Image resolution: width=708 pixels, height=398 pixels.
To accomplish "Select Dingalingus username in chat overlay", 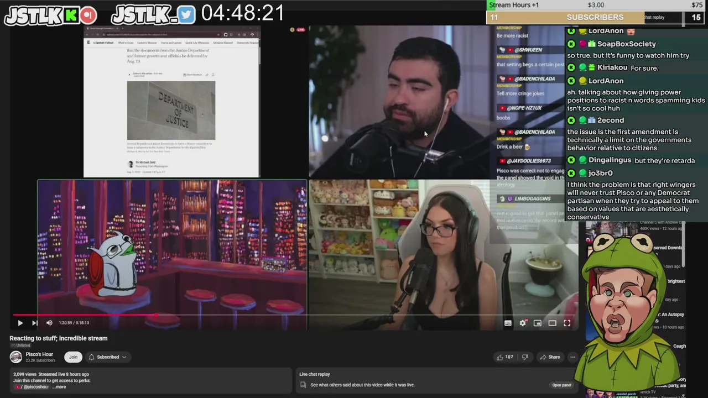I will point(610,160).
